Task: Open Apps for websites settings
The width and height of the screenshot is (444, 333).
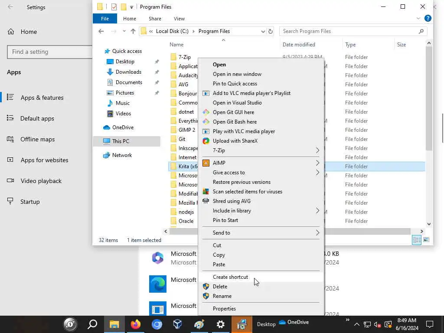Action: tap(44, 160)
